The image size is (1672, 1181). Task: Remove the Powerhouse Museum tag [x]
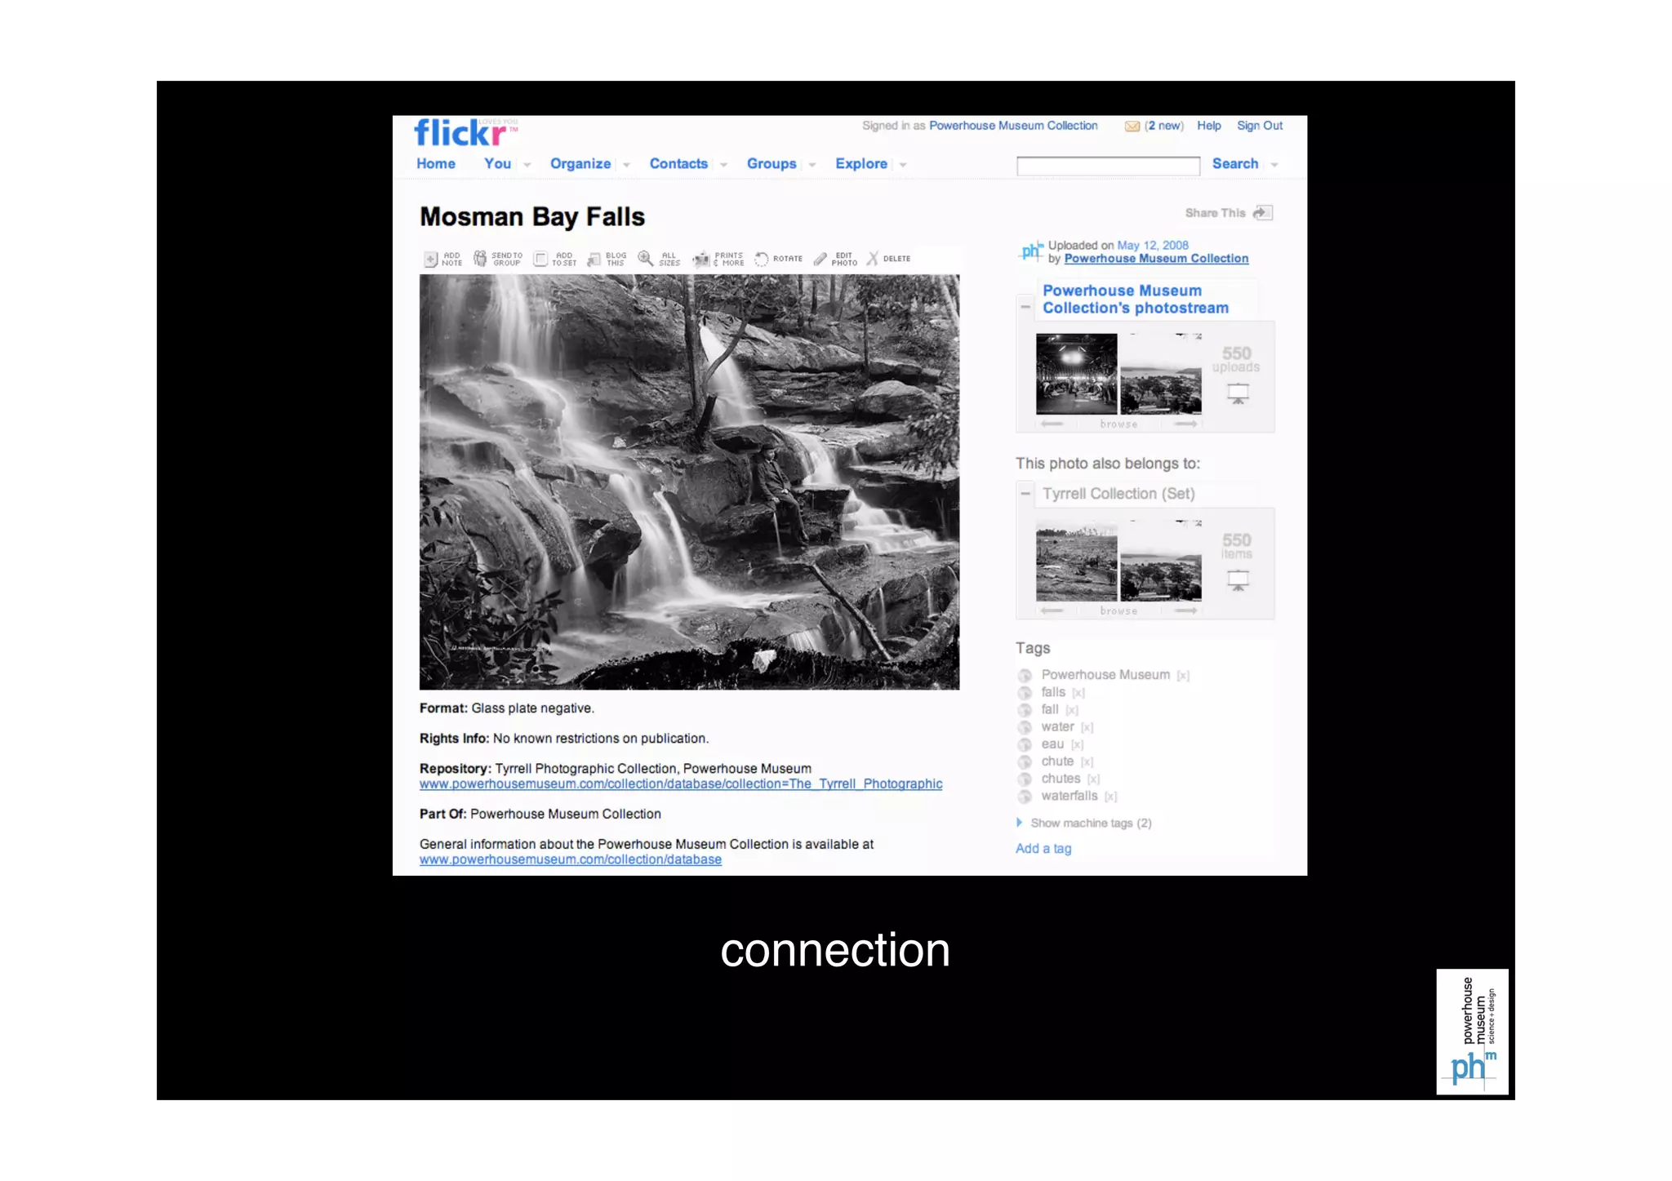1183,676
